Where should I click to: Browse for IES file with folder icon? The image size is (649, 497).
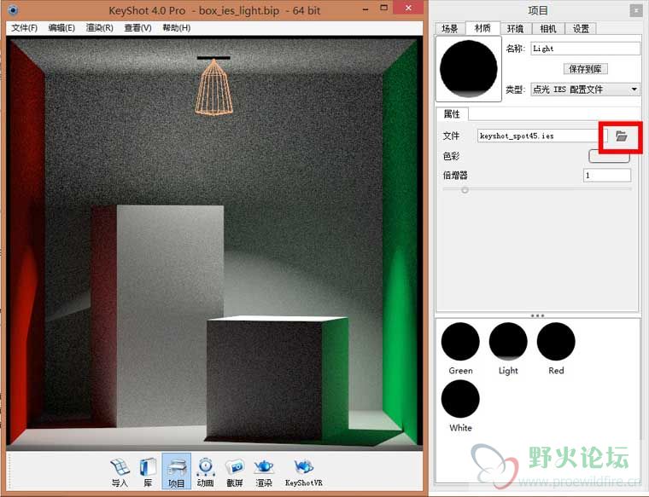(621, 136)
